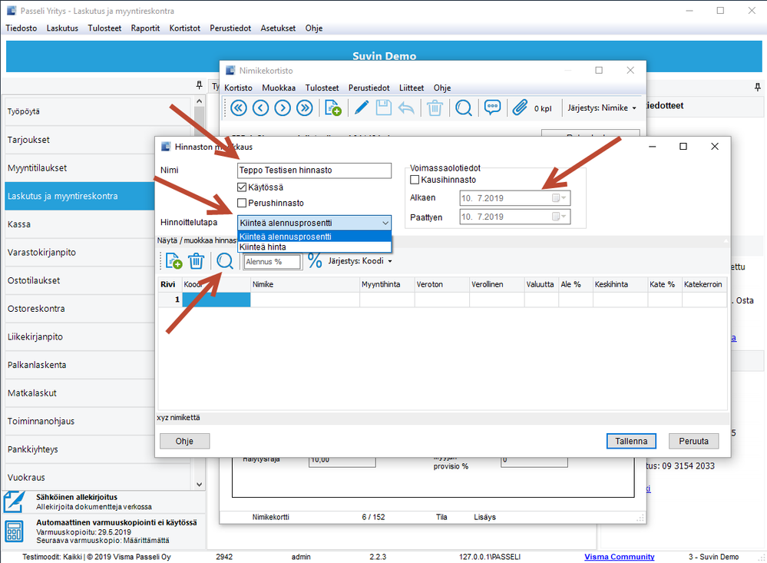
Task: Click the trash delete icon in Nimikekortisto toolbar
Action: click(435, 108)
